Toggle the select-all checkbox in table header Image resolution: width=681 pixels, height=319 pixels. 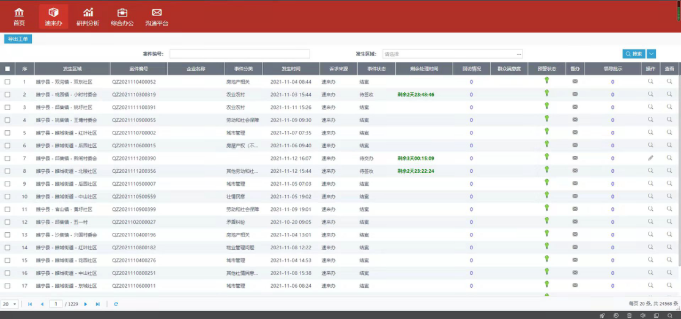point(7,69)
